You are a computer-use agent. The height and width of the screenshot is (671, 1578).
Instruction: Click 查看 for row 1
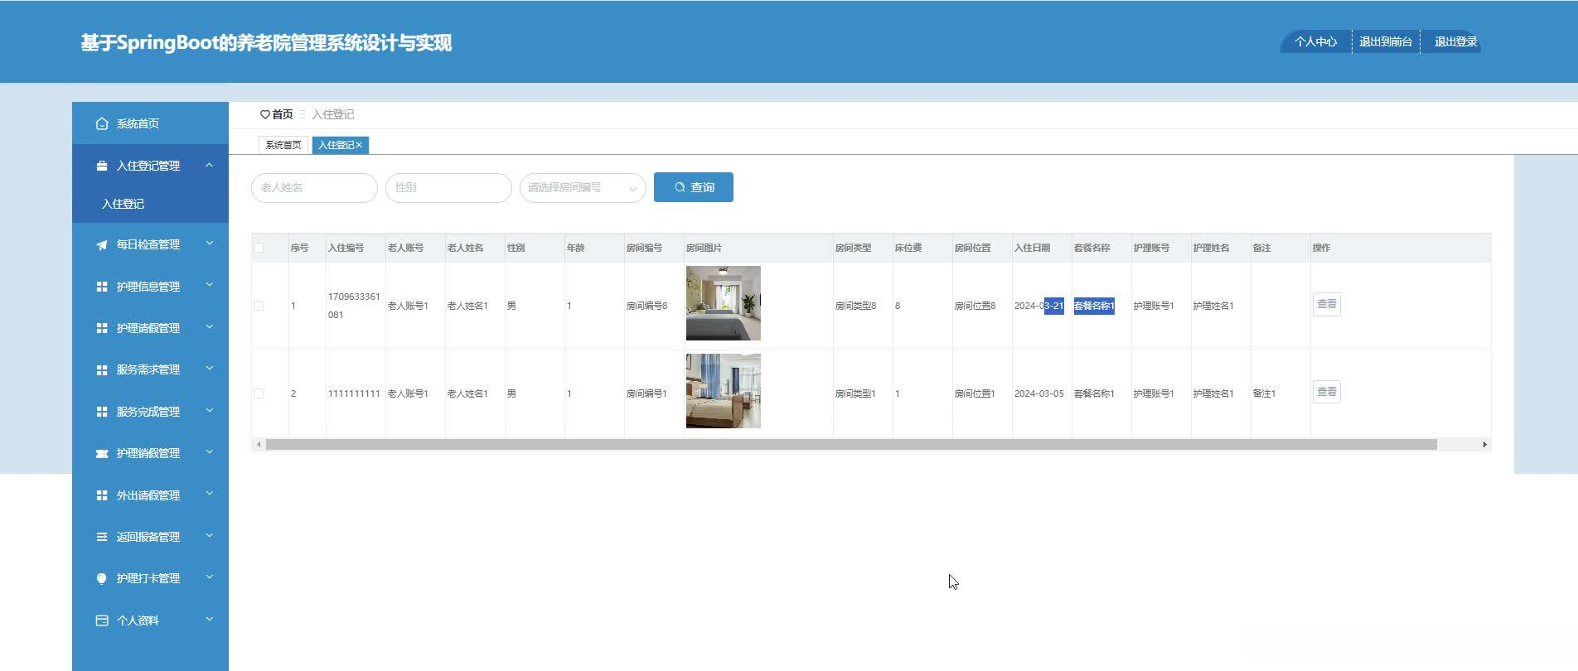(x=1327, y=304)
